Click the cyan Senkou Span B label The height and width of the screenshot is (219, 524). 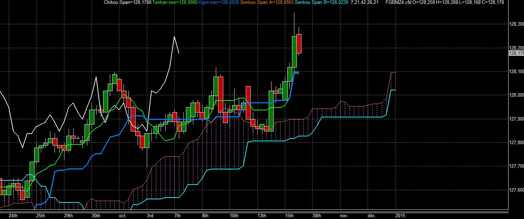point(320,2)
